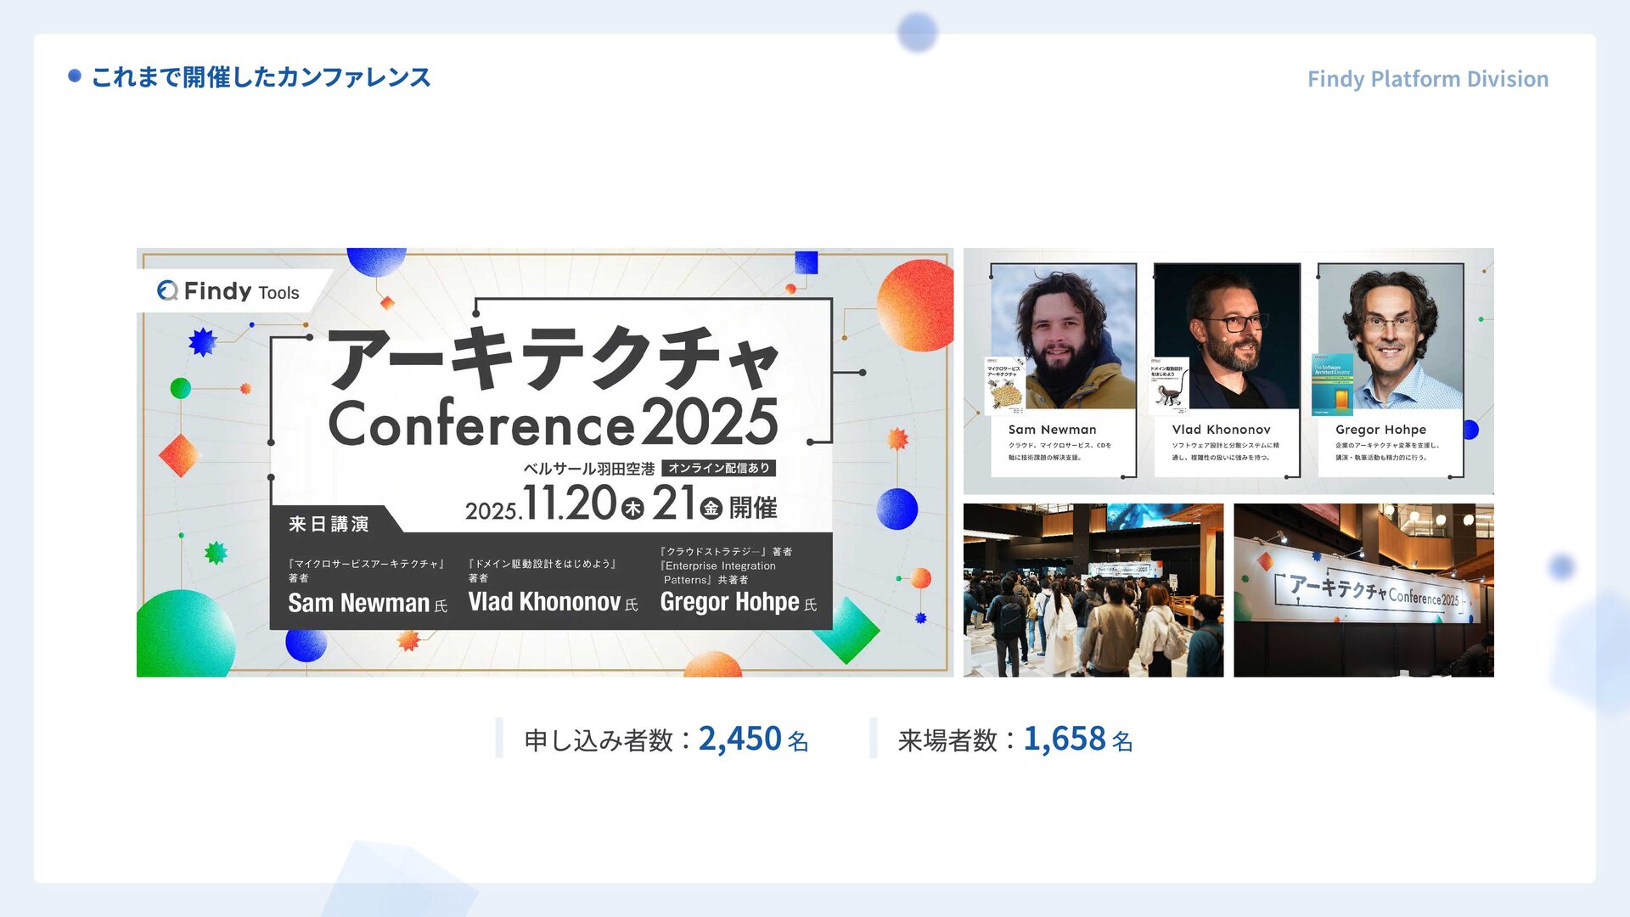Click the 1,658 attendees figure
This screenshot has width=1630, height=917.
1065,739
